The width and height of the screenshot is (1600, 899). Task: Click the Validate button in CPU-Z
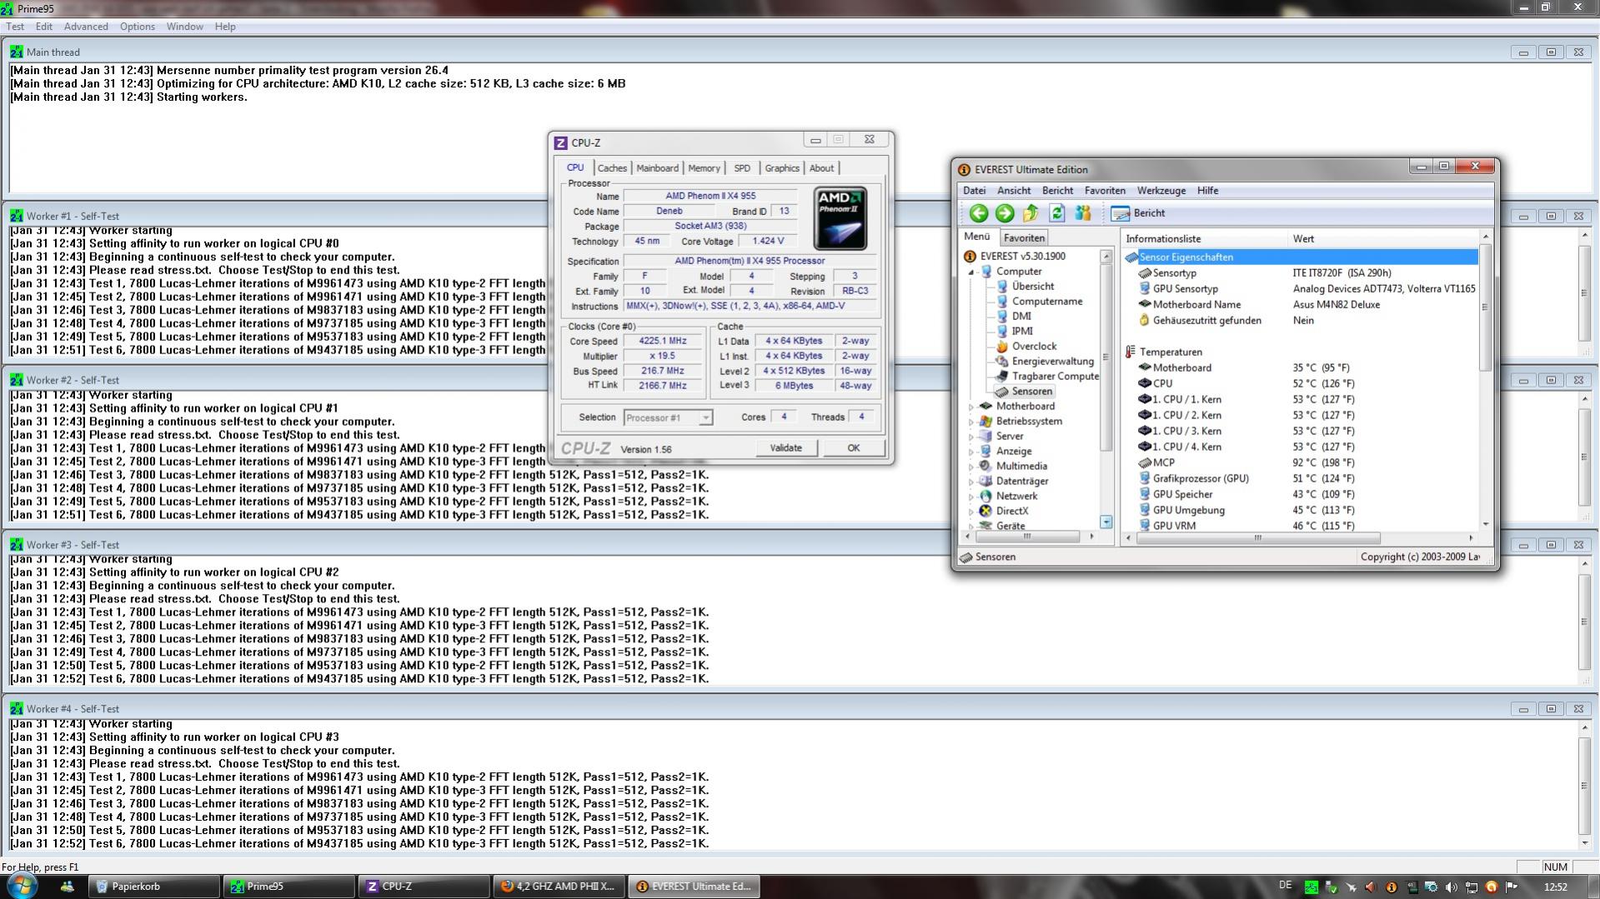point(785,448)
